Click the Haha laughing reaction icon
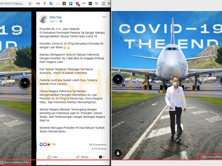The image size is (222, 166). click(49, 144)
